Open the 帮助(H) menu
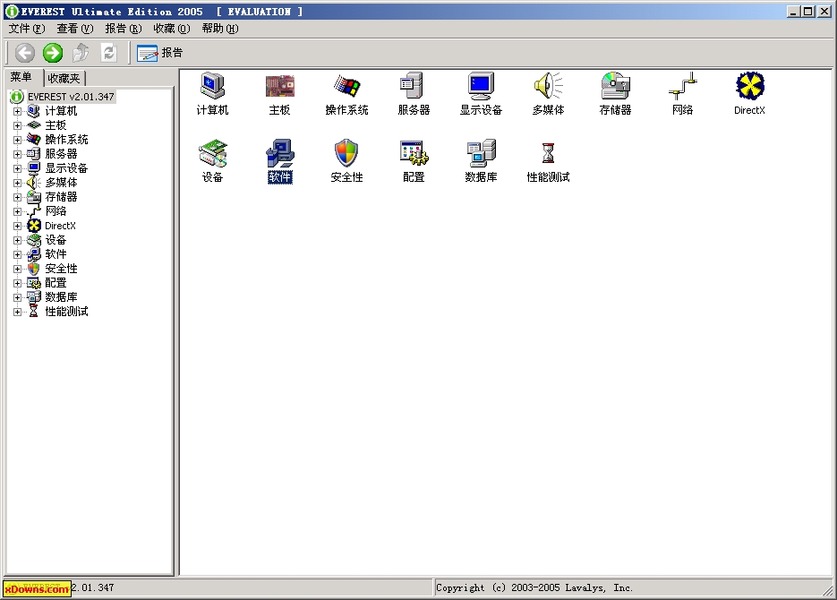837x600 pixels. click(x=220, y=29)
